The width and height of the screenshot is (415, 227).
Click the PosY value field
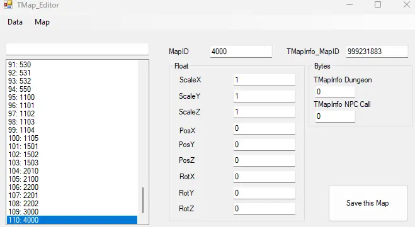[x=264, y=145]
